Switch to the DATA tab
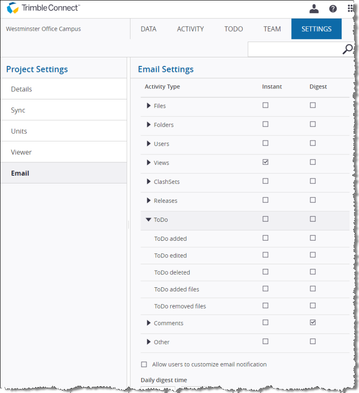The image size is (359, 393). pyautogui.click(x=148, y=29)
